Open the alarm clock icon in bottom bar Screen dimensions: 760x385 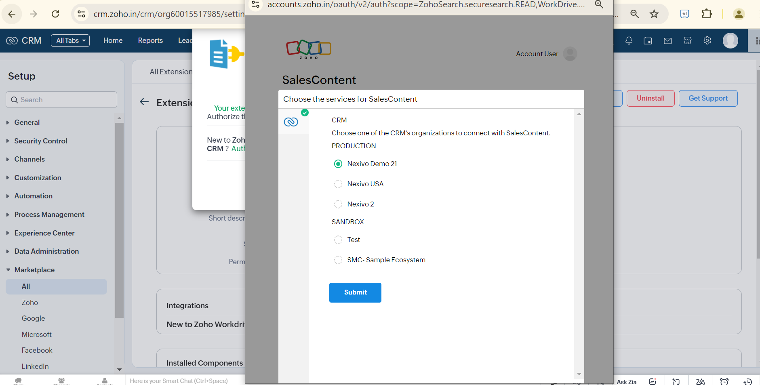click(724, 381)
